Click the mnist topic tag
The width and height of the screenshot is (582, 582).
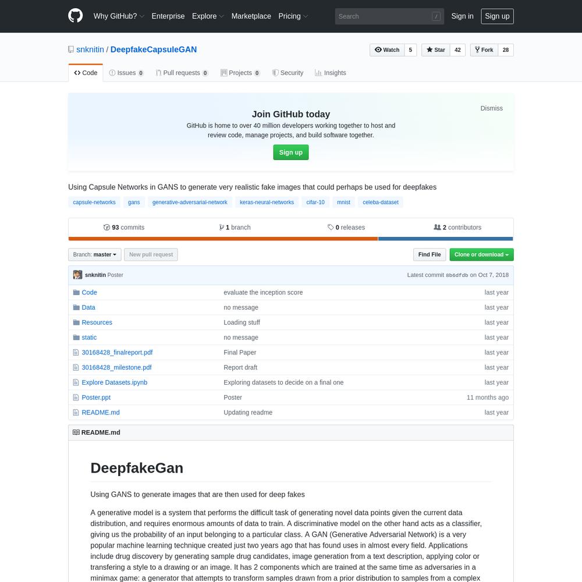tap(343, 203)
